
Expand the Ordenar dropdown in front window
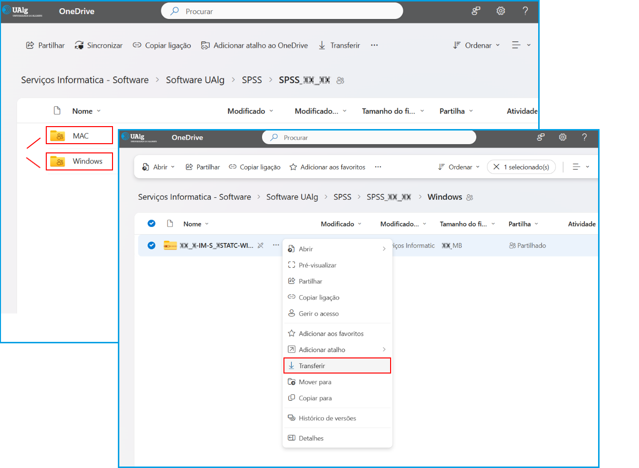pyautogui.click(x=460, y=167)
